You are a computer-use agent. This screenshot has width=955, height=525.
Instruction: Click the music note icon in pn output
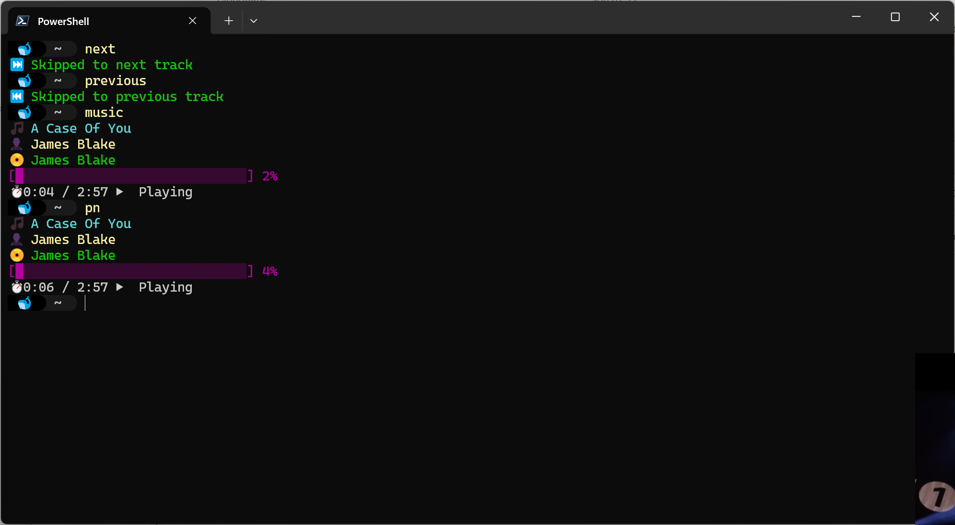click(17, 223)
